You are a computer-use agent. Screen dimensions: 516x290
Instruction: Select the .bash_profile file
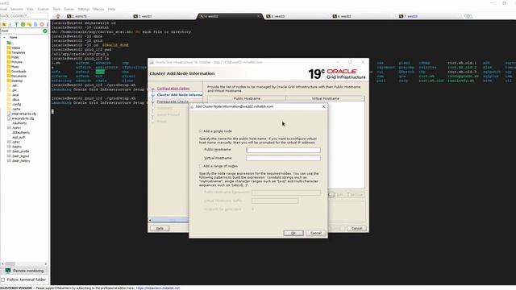coord(18,151)
